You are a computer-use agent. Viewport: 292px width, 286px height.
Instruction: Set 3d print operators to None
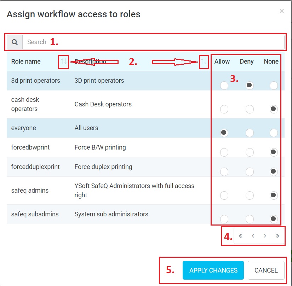(273, 86)
